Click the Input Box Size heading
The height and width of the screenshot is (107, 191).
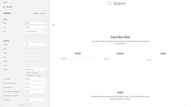[x=120, y=37]
